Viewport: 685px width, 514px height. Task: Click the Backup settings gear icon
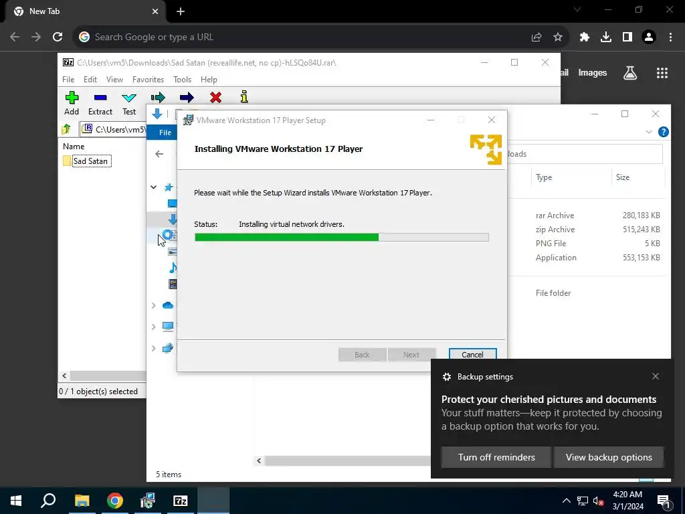point(446,377)
